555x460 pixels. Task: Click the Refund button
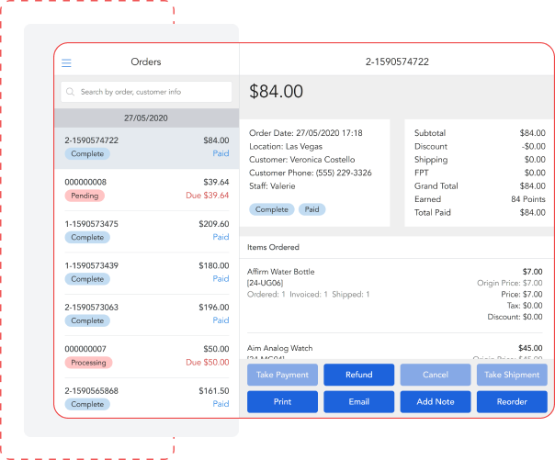click(x=359, y=375)
